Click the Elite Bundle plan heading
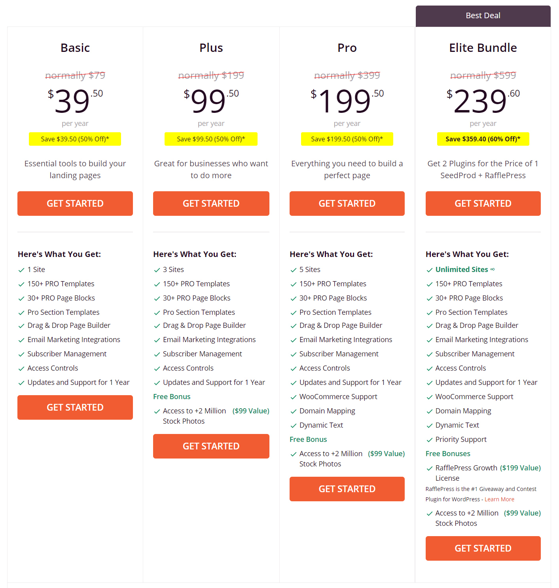Viewport: 559px width, 588px height. point(483,48)
